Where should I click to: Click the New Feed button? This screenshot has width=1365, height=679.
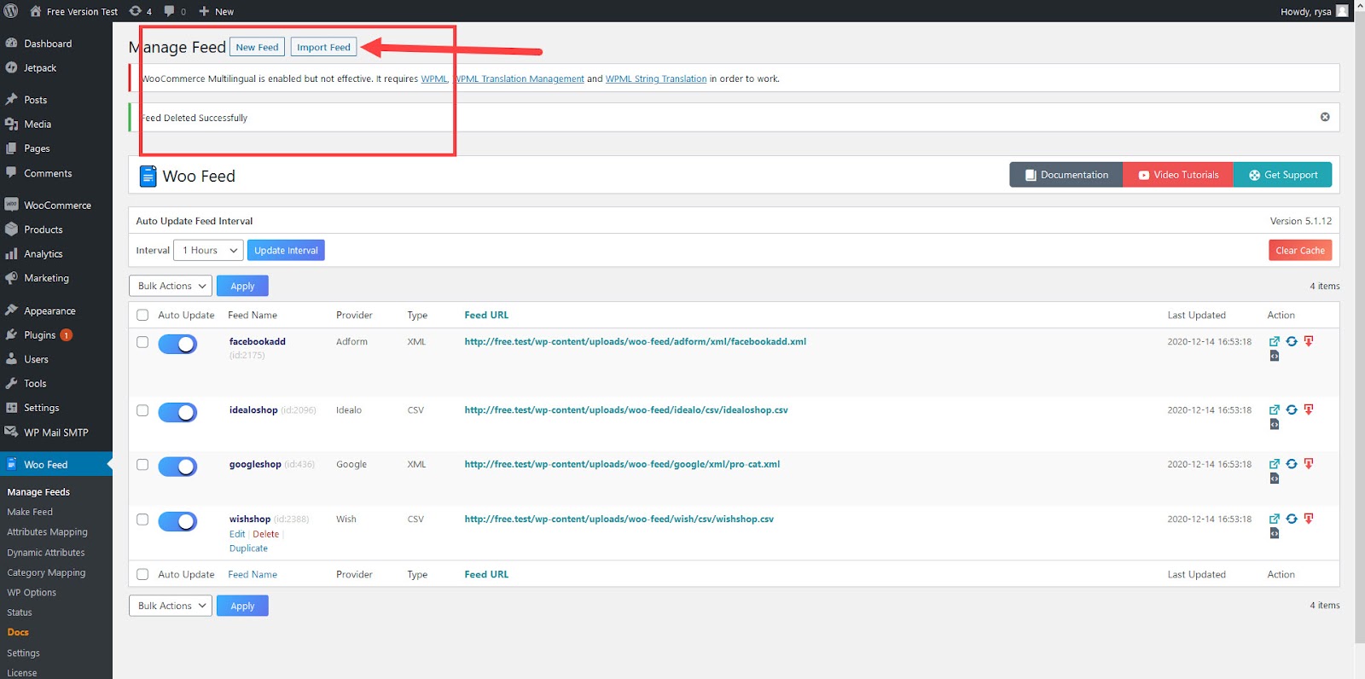257,47
